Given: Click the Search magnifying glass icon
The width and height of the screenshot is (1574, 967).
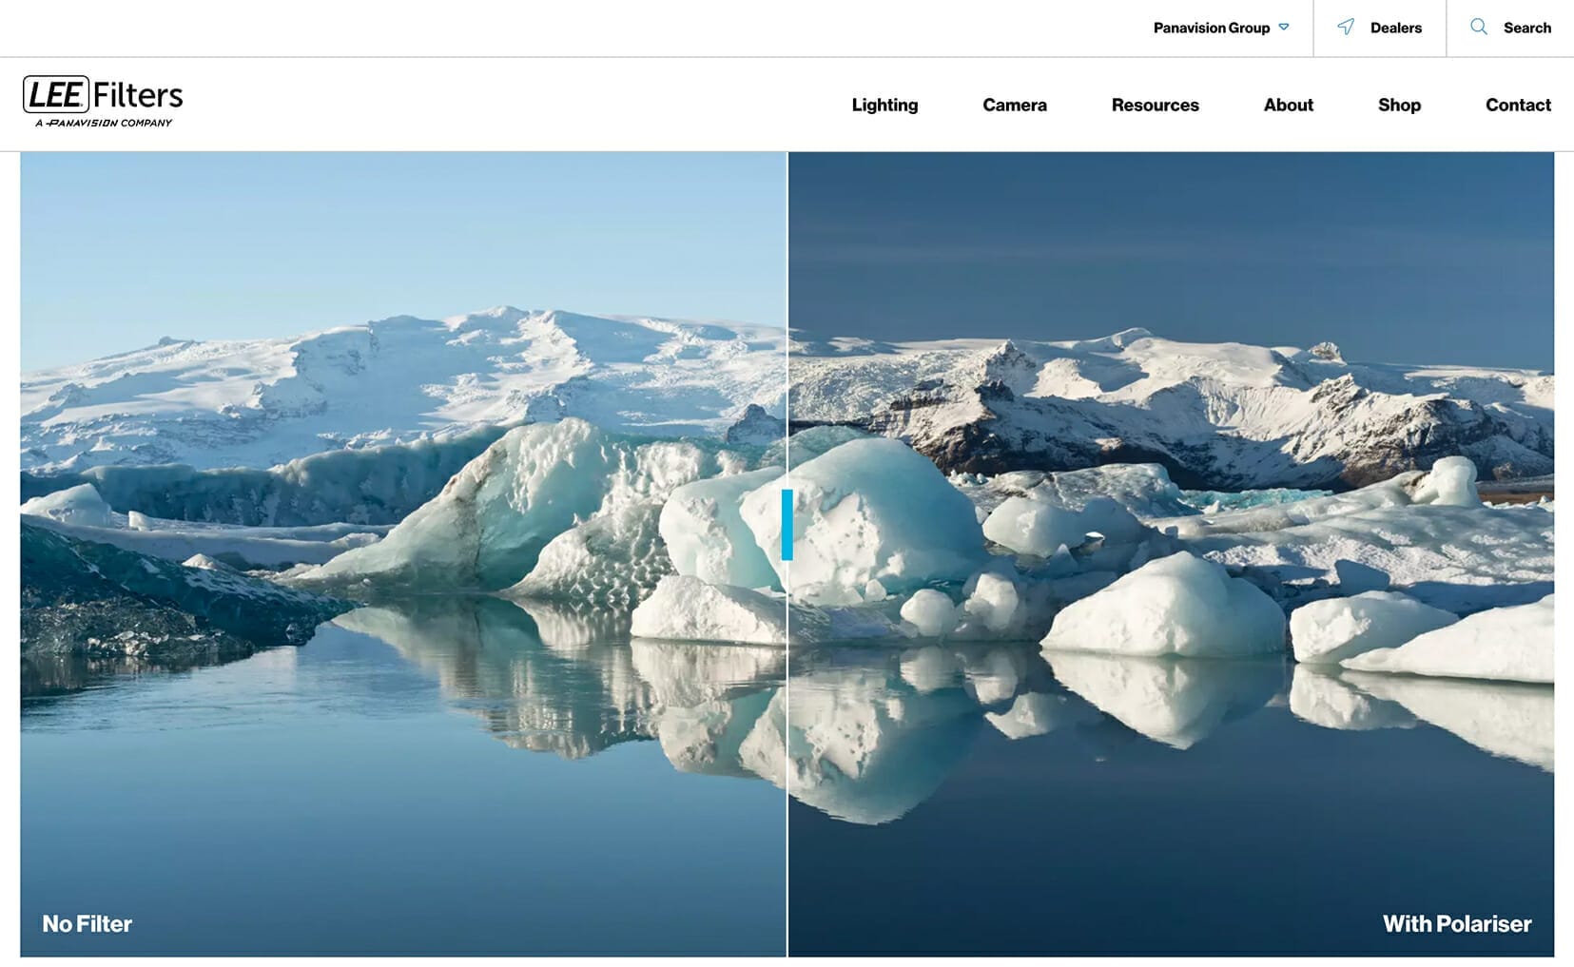Looking at the screenshot, I should [1479, 27].
